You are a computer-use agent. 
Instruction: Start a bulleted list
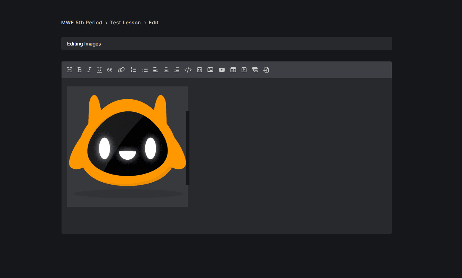145,70
